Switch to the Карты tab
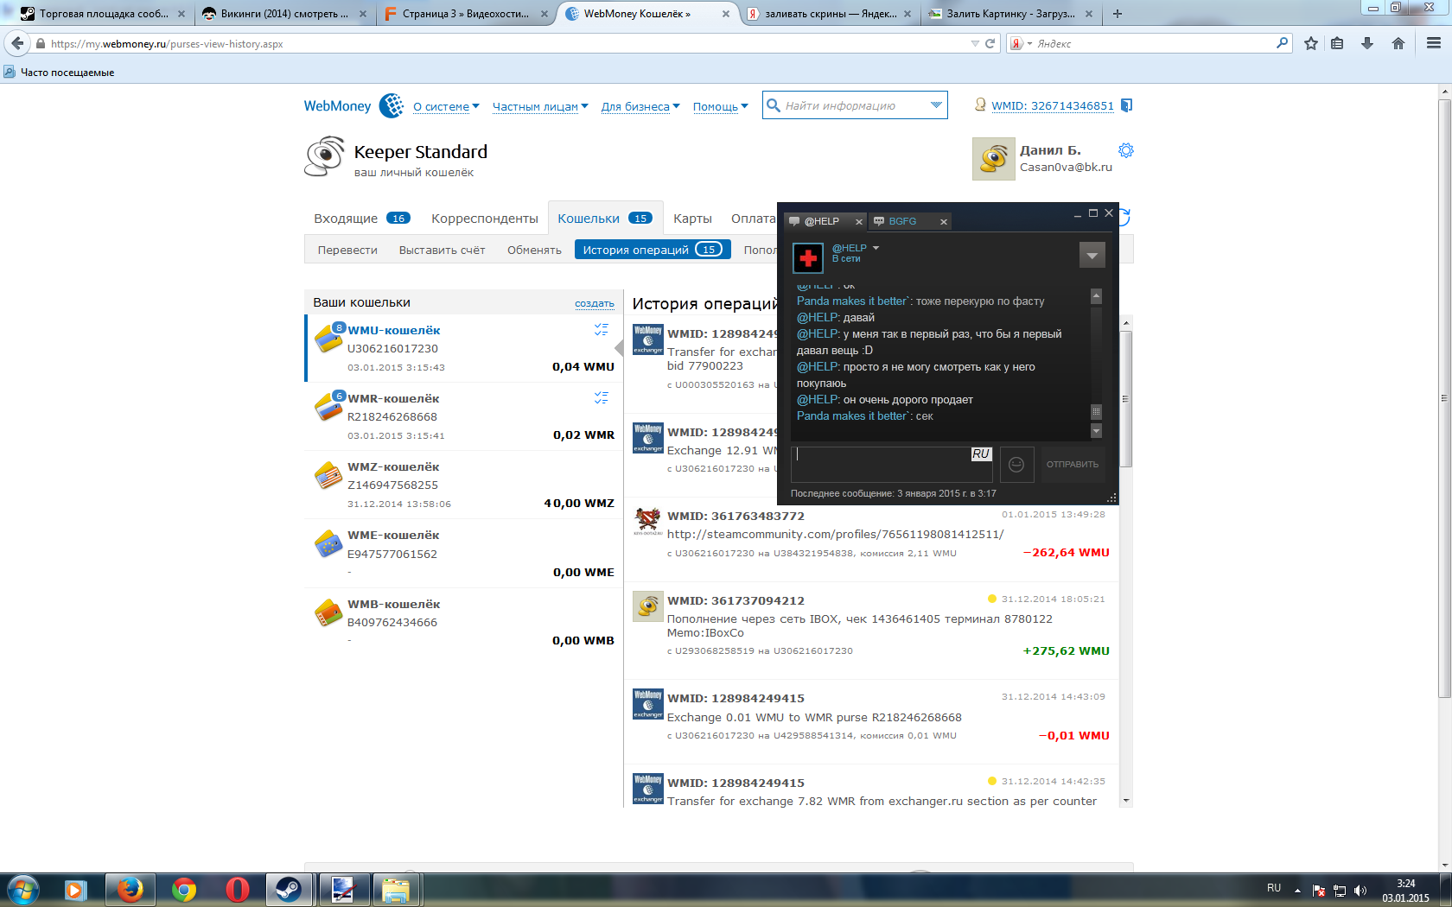The image size is (1452, 907). tap(692, 219)
